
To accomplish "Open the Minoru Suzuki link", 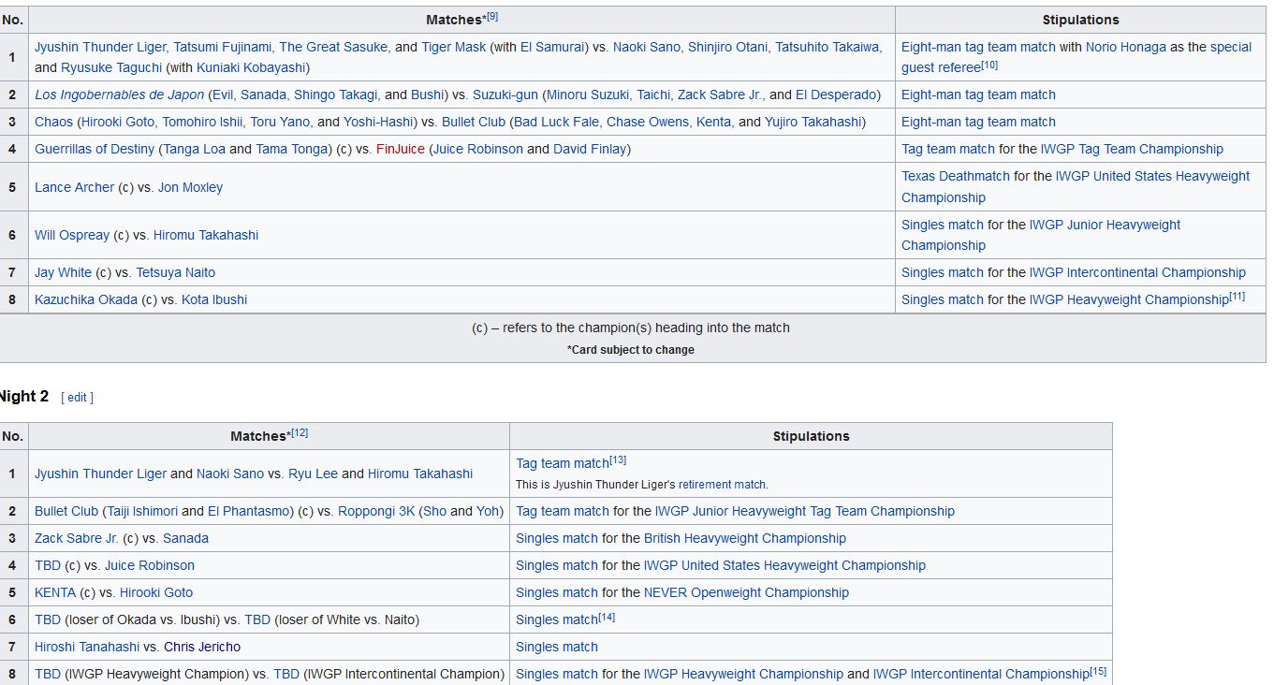I will 590,95.
